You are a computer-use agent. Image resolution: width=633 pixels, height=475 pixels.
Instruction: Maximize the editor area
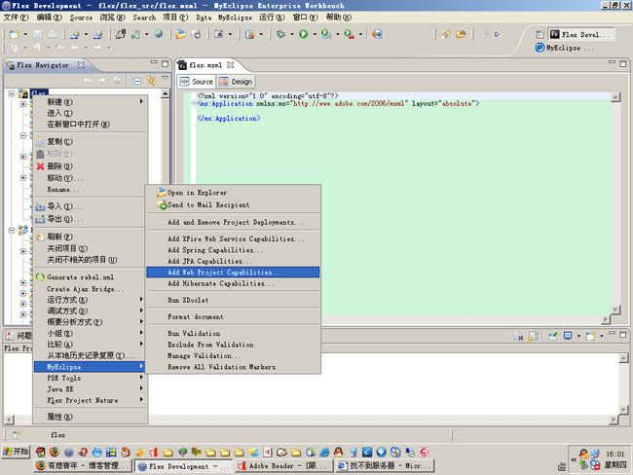point(623,64)
